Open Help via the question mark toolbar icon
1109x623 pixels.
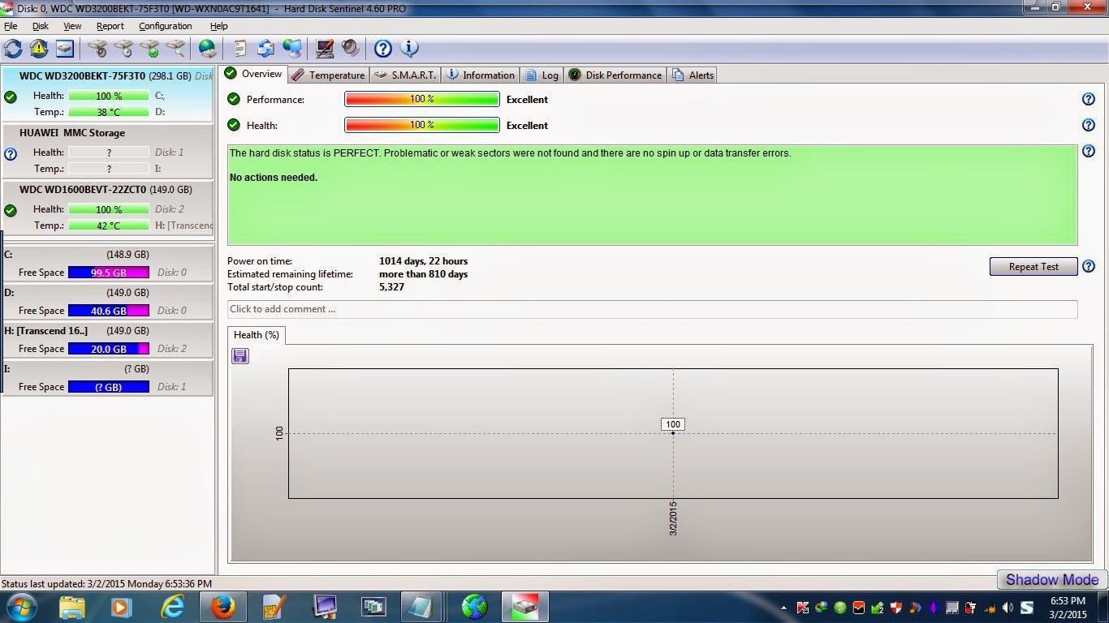(382, 49)
